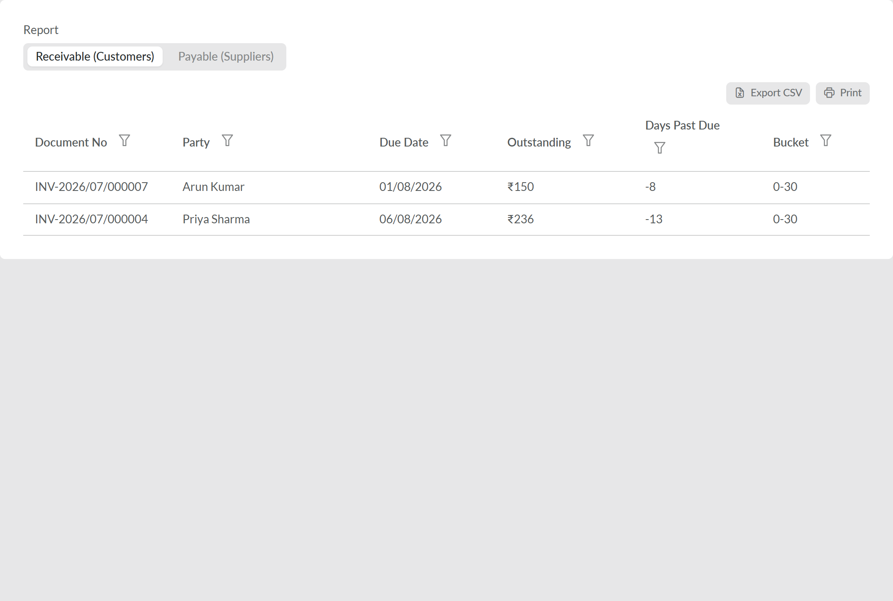Switch to Payable (Suppliers) tab
The width and height of the screenshot is (893, 601).
tap(226, 56)
